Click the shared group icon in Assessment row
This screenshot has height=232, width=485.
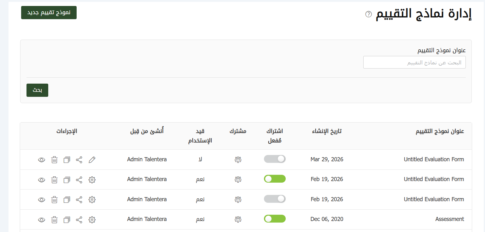[238, 219]
